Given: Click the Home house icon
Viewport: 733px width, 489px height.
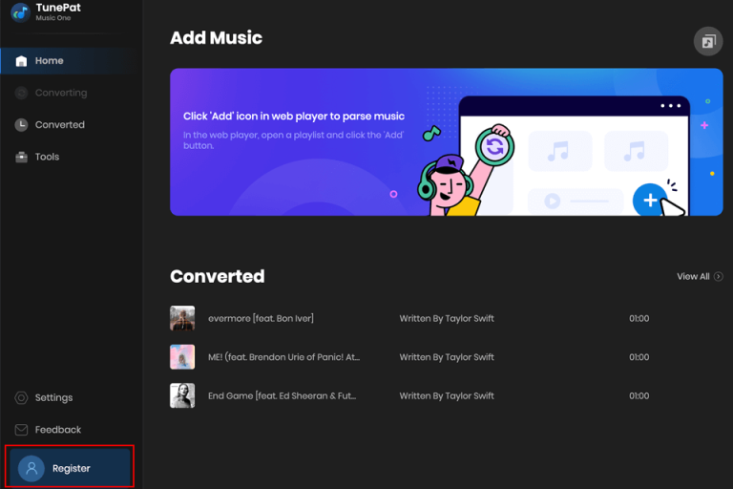Looking at the screenshot, I should point(21,61).
